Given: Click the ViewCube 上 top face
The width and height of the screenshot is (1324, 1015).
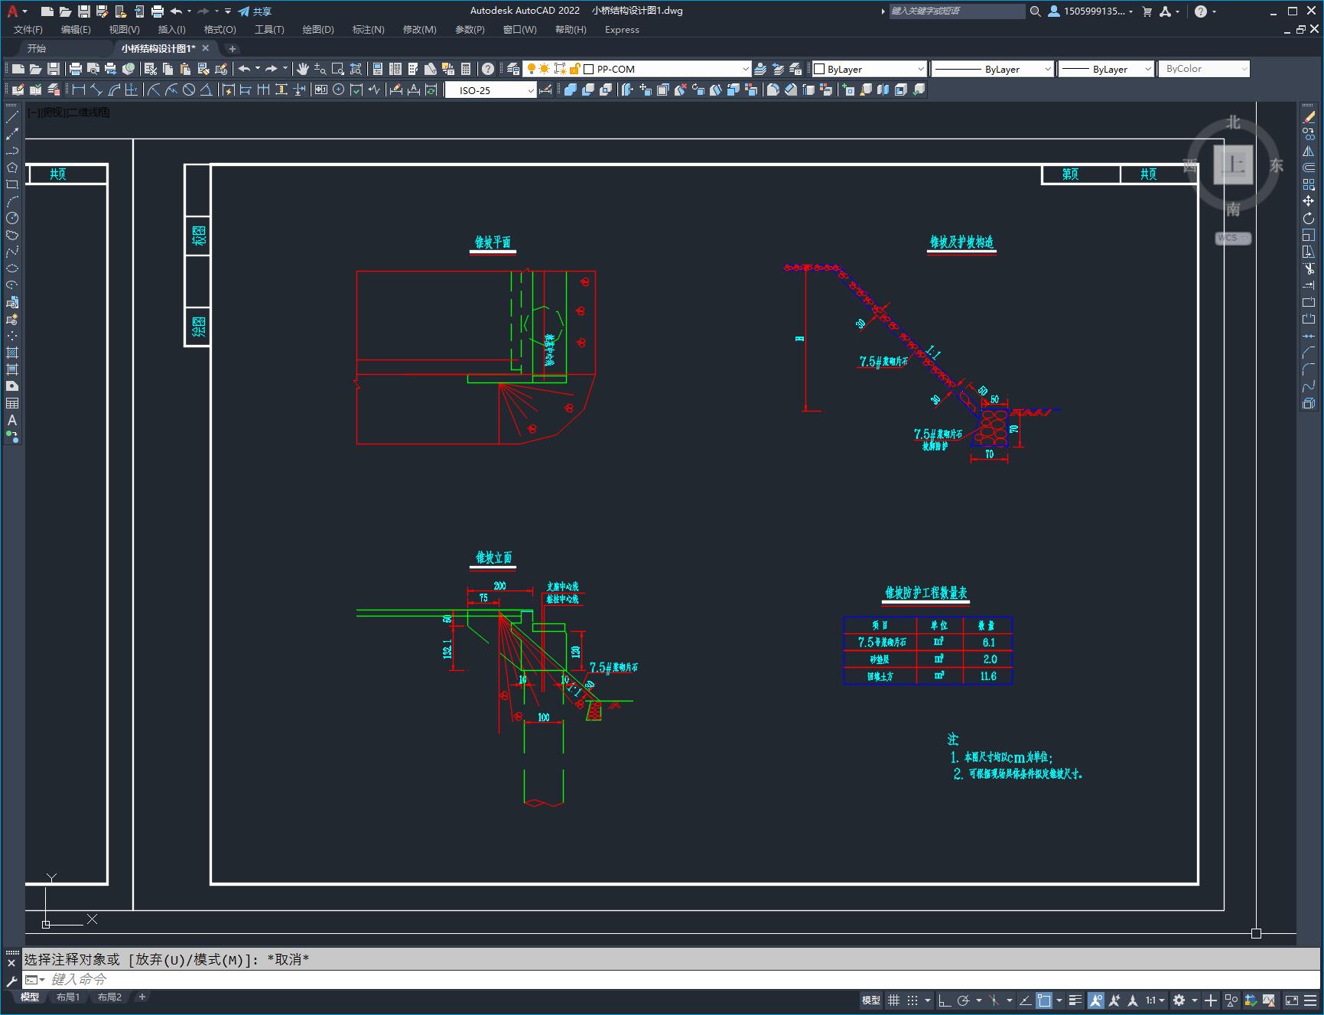Looking at the screenshot, I should click(x=1233, y=164).
